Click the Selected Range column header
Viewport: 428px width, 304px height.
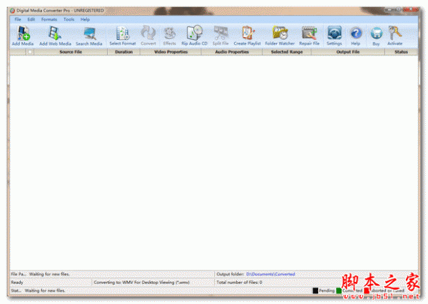coord(287,52)
